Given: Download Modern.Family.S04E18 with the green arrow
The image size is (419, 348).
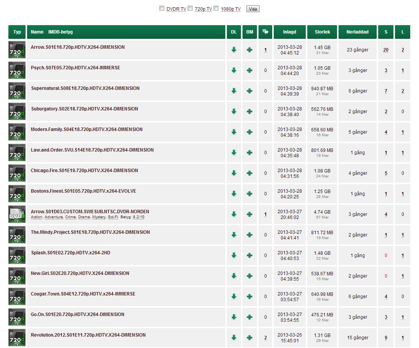Looking at the screenshot, I should 234,132.
